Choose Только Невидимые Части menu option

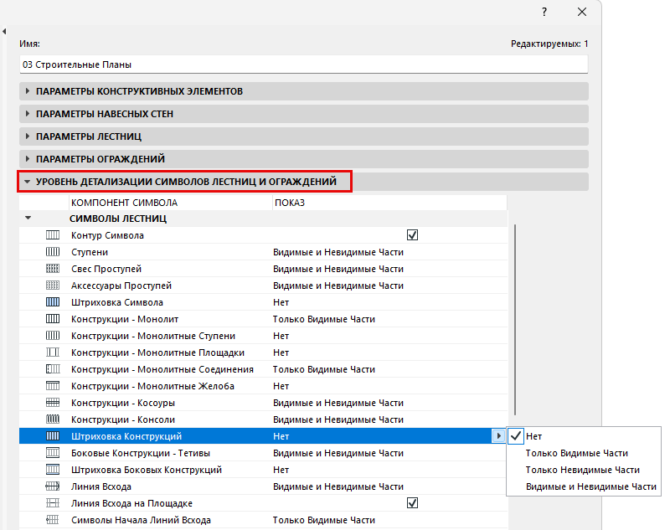(x=584, y=470)
